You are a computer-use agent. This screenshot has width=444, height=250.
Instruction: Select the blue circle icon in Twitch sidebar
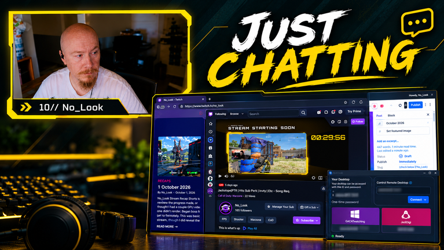tap(210, 140)
